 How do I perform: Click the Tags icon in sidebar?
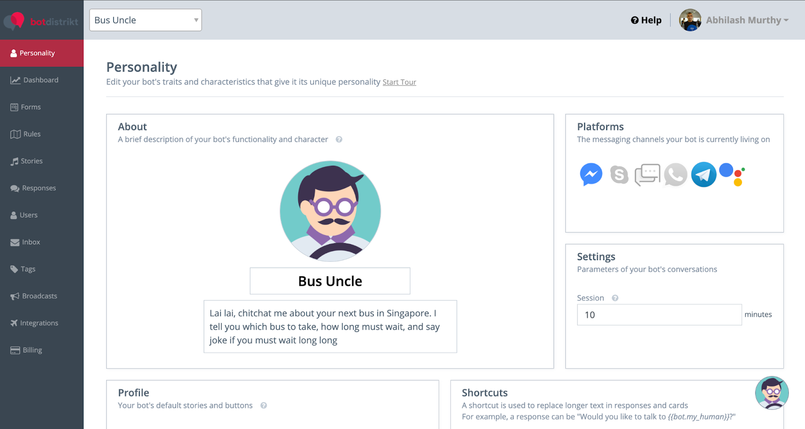[x=14, y=269]
